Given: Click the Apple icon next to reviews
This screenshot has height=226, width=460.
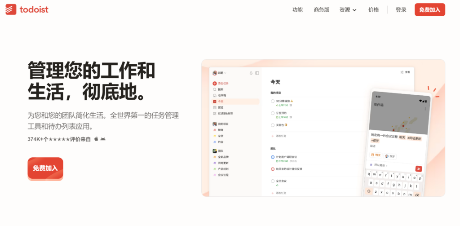Looking at the screenshot, I should (96, 139).
